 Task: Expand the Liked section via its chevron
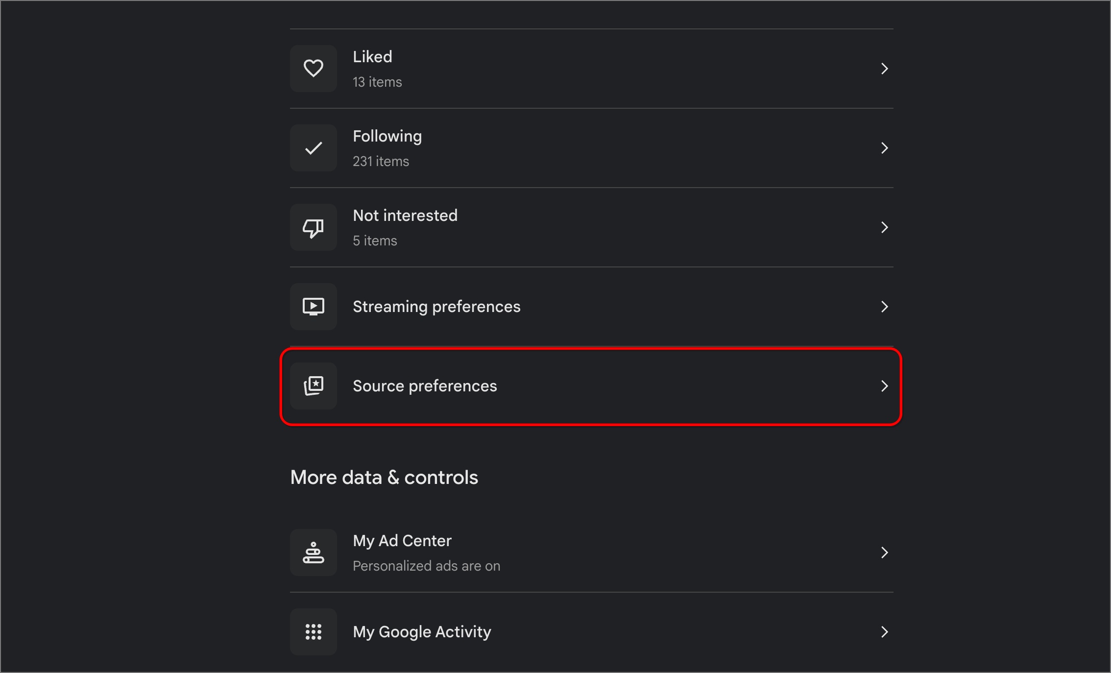tap(884, 69)
